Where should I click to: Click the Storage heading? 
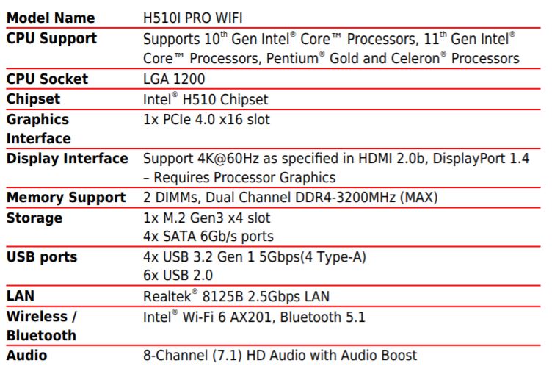34,218
